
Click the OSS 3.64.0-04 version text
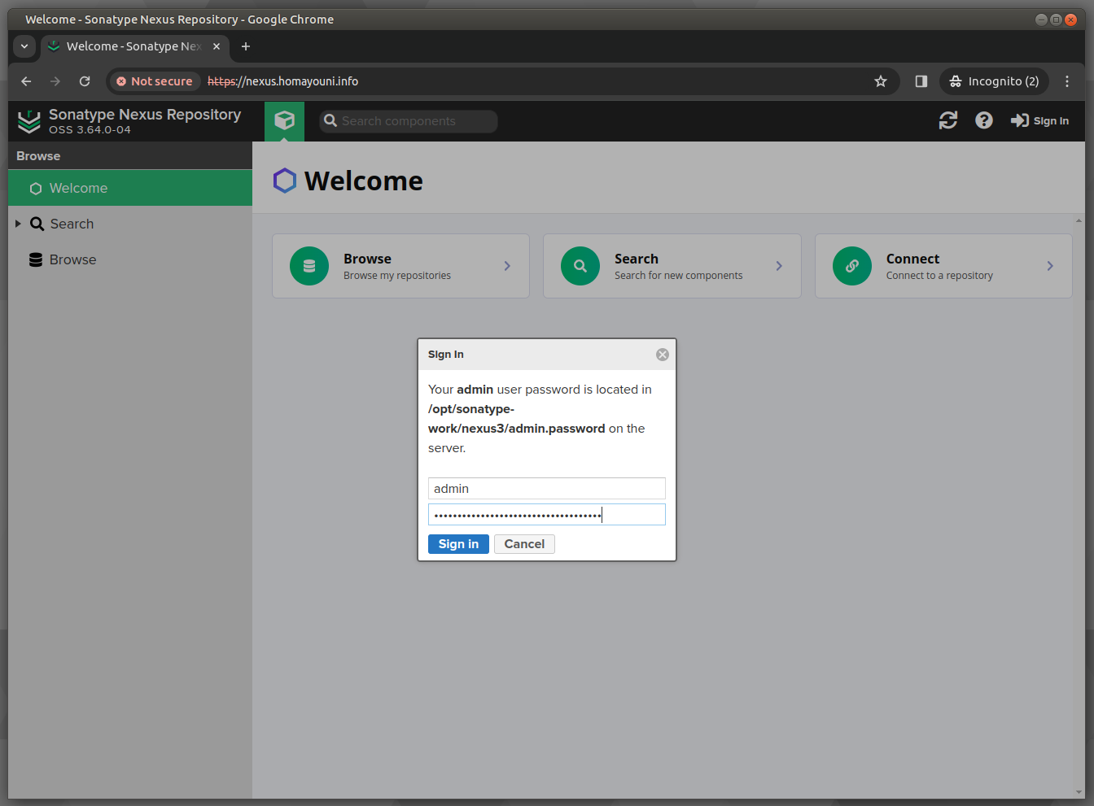pos(90,130)
